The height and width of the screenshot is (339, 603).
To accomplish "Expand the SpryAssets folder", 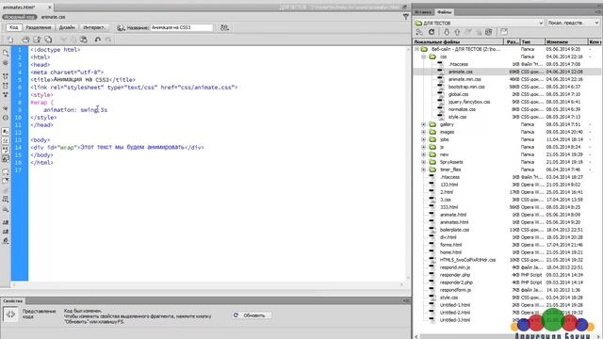I will click(x=424, y=162).
